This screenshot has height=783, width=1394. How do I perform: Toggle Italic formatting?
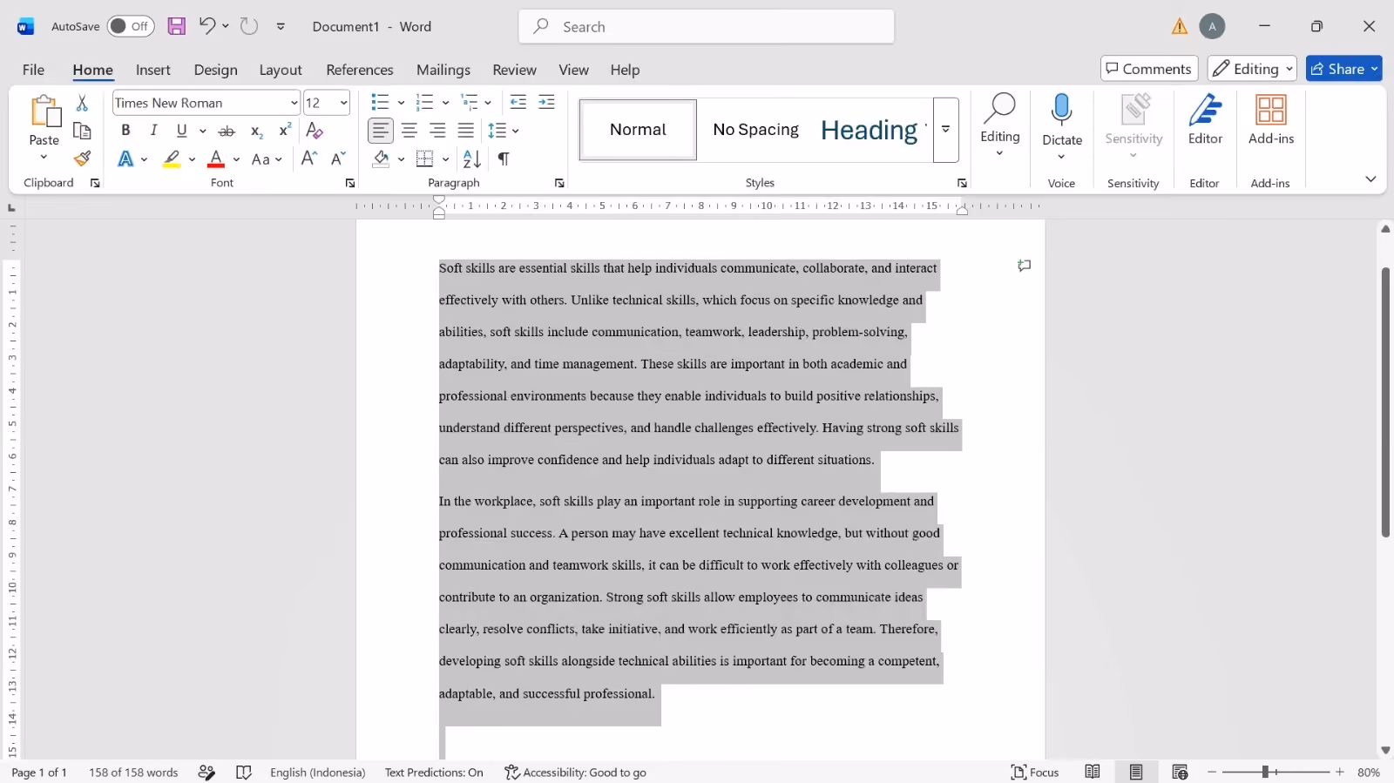[x=153, y=131]
